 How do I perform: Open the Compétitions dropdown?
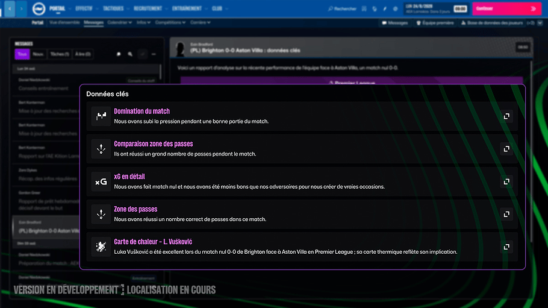click(x=170, y=22)
